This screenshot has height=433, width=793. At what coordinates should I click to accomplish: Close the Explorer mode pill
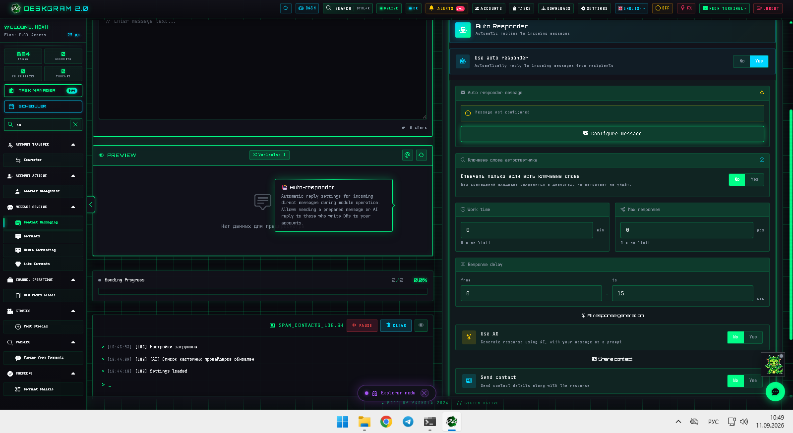click(x=425, y=393)
